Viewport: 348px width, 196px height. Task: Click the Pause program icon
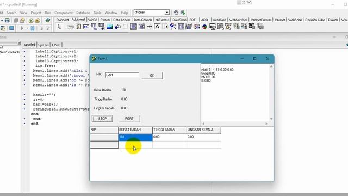point(33,28)
